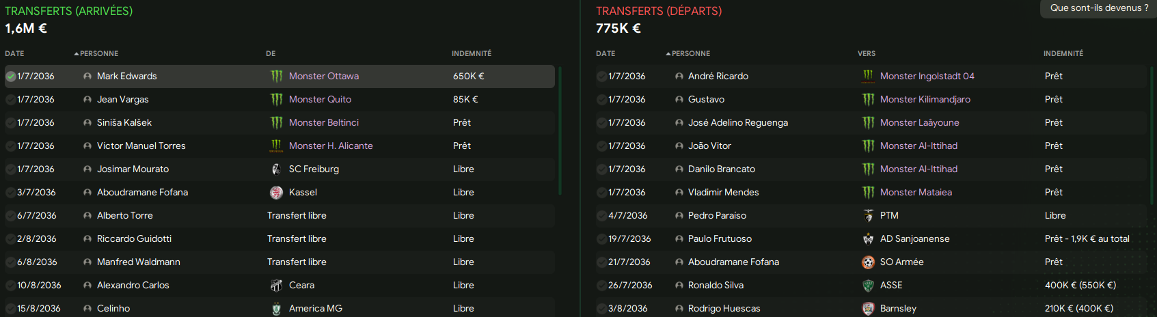Click the Monster Ottawa club logo
Screen dimensions: 1157x317
276,77
